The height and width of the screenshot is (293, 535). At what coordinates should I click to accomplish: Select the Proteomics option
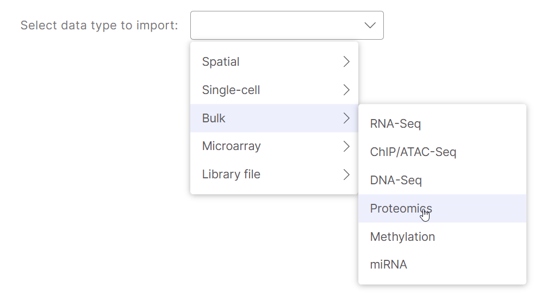[401, 209]
